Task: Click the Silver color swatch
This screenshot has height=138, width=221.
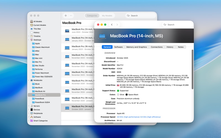Action: coord(118,95)
